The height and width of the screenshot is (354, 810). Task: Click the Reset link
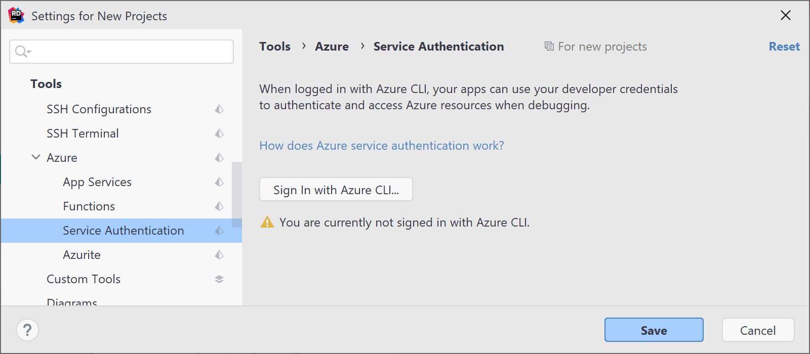tap(784, 46)
